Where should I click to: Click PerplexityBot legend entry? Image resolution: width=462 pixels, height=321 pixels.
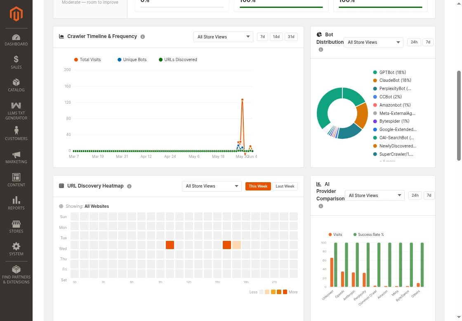click(392, 88)
